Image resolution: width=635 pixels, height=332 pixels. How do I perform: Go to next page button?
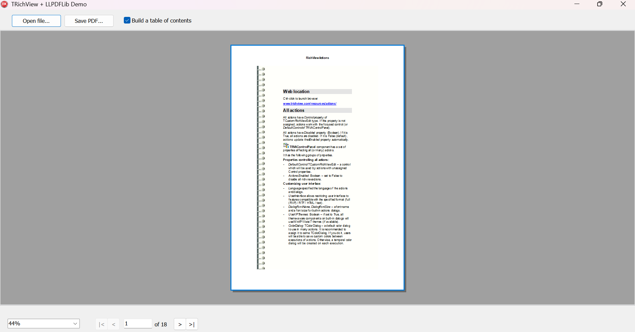click(180, 324)
